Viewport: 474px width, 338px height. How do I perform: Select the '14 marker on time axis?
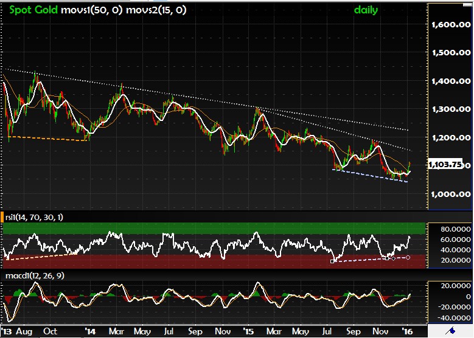pos(90,332)
